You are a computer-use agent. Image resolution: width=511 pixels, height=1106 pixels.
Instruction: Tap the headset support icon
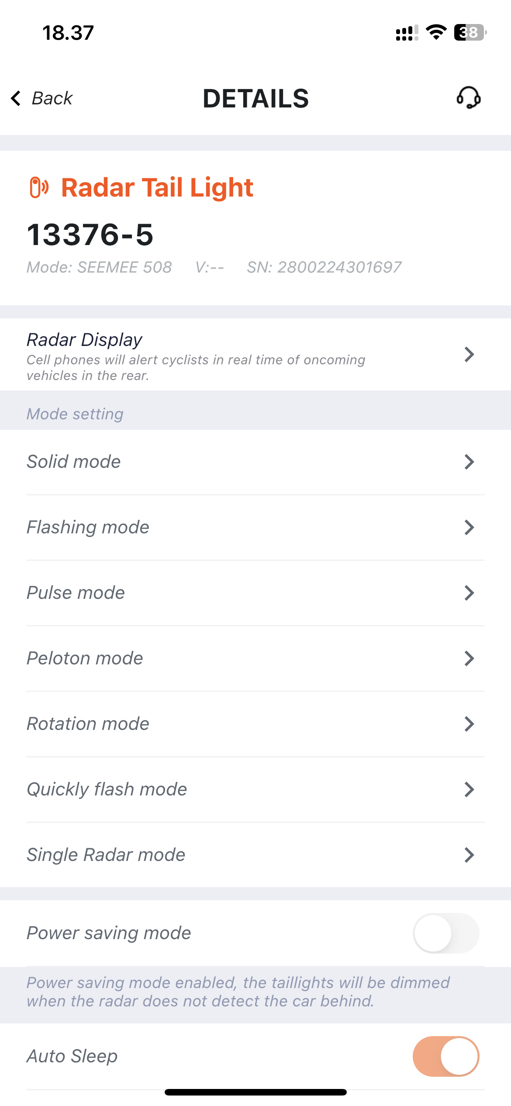(469, 97)
